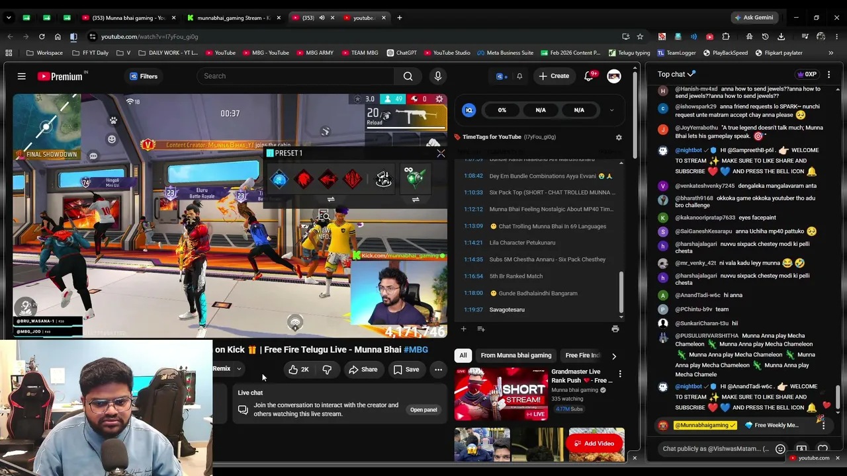Open the in-game settings gear

(x=439, y=99)
